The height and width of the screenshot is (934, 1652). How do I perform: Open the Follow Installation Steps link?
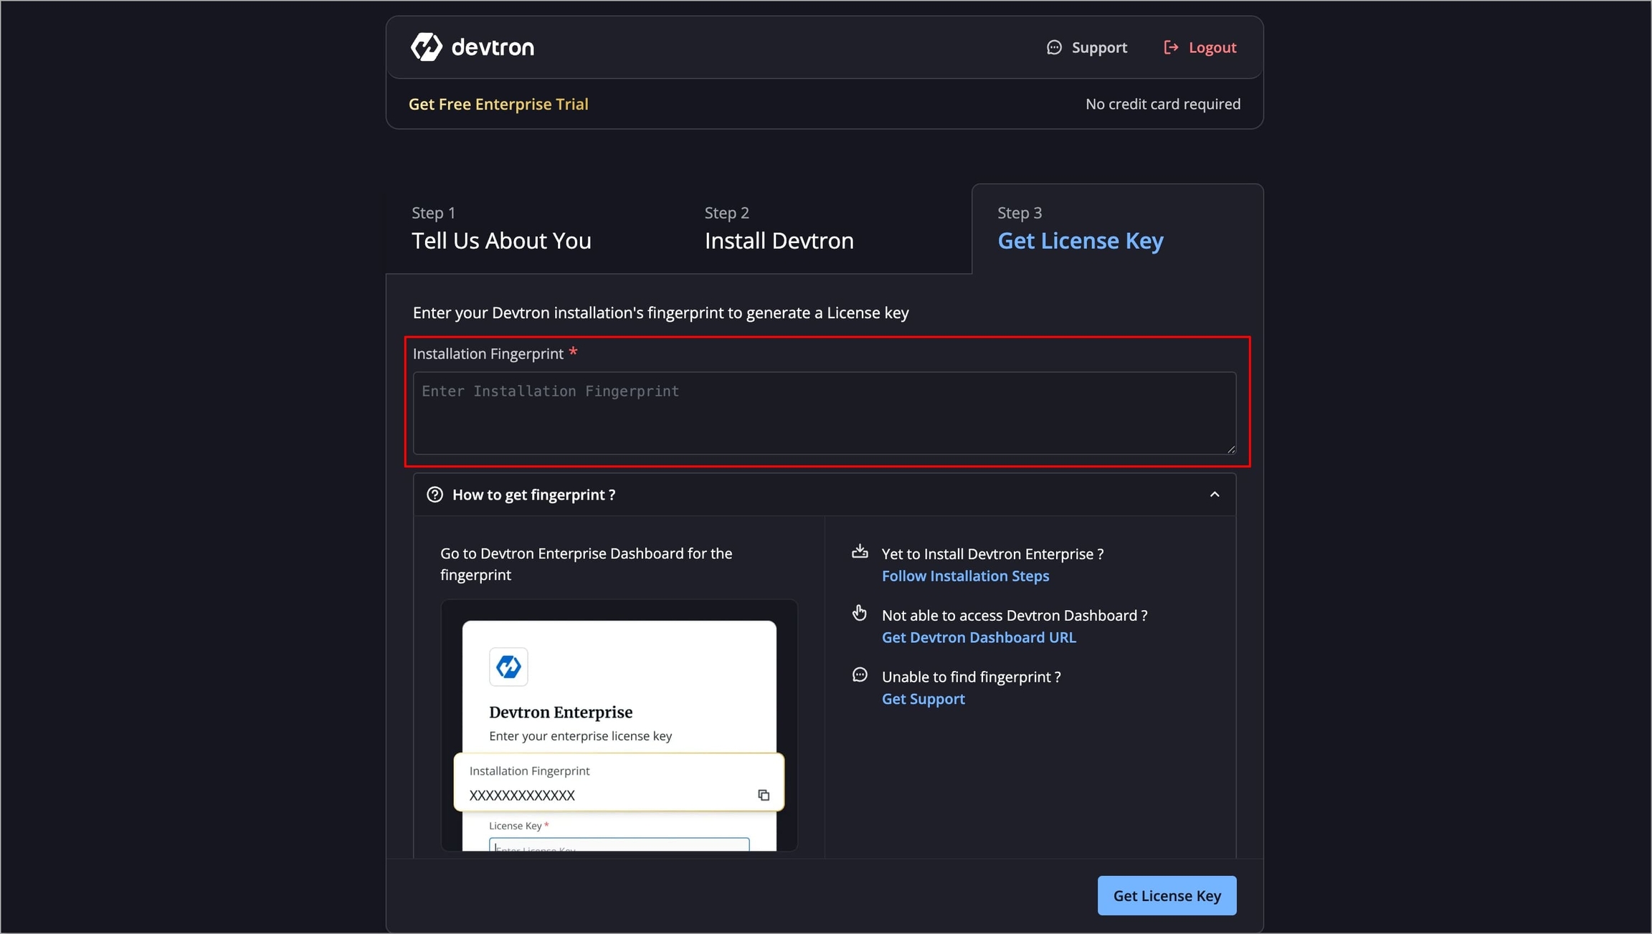(965, 576)
